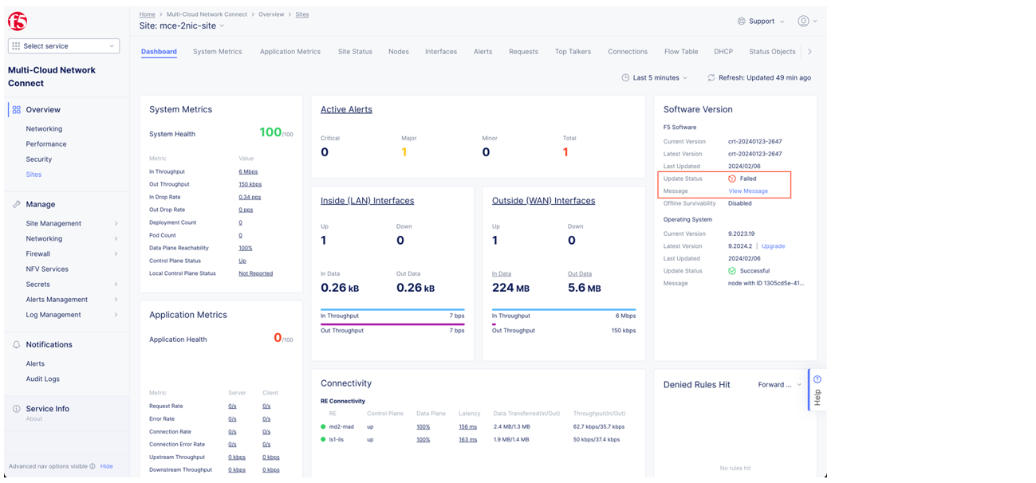Click the Service Info icon in sidebar

coord(15,408)
